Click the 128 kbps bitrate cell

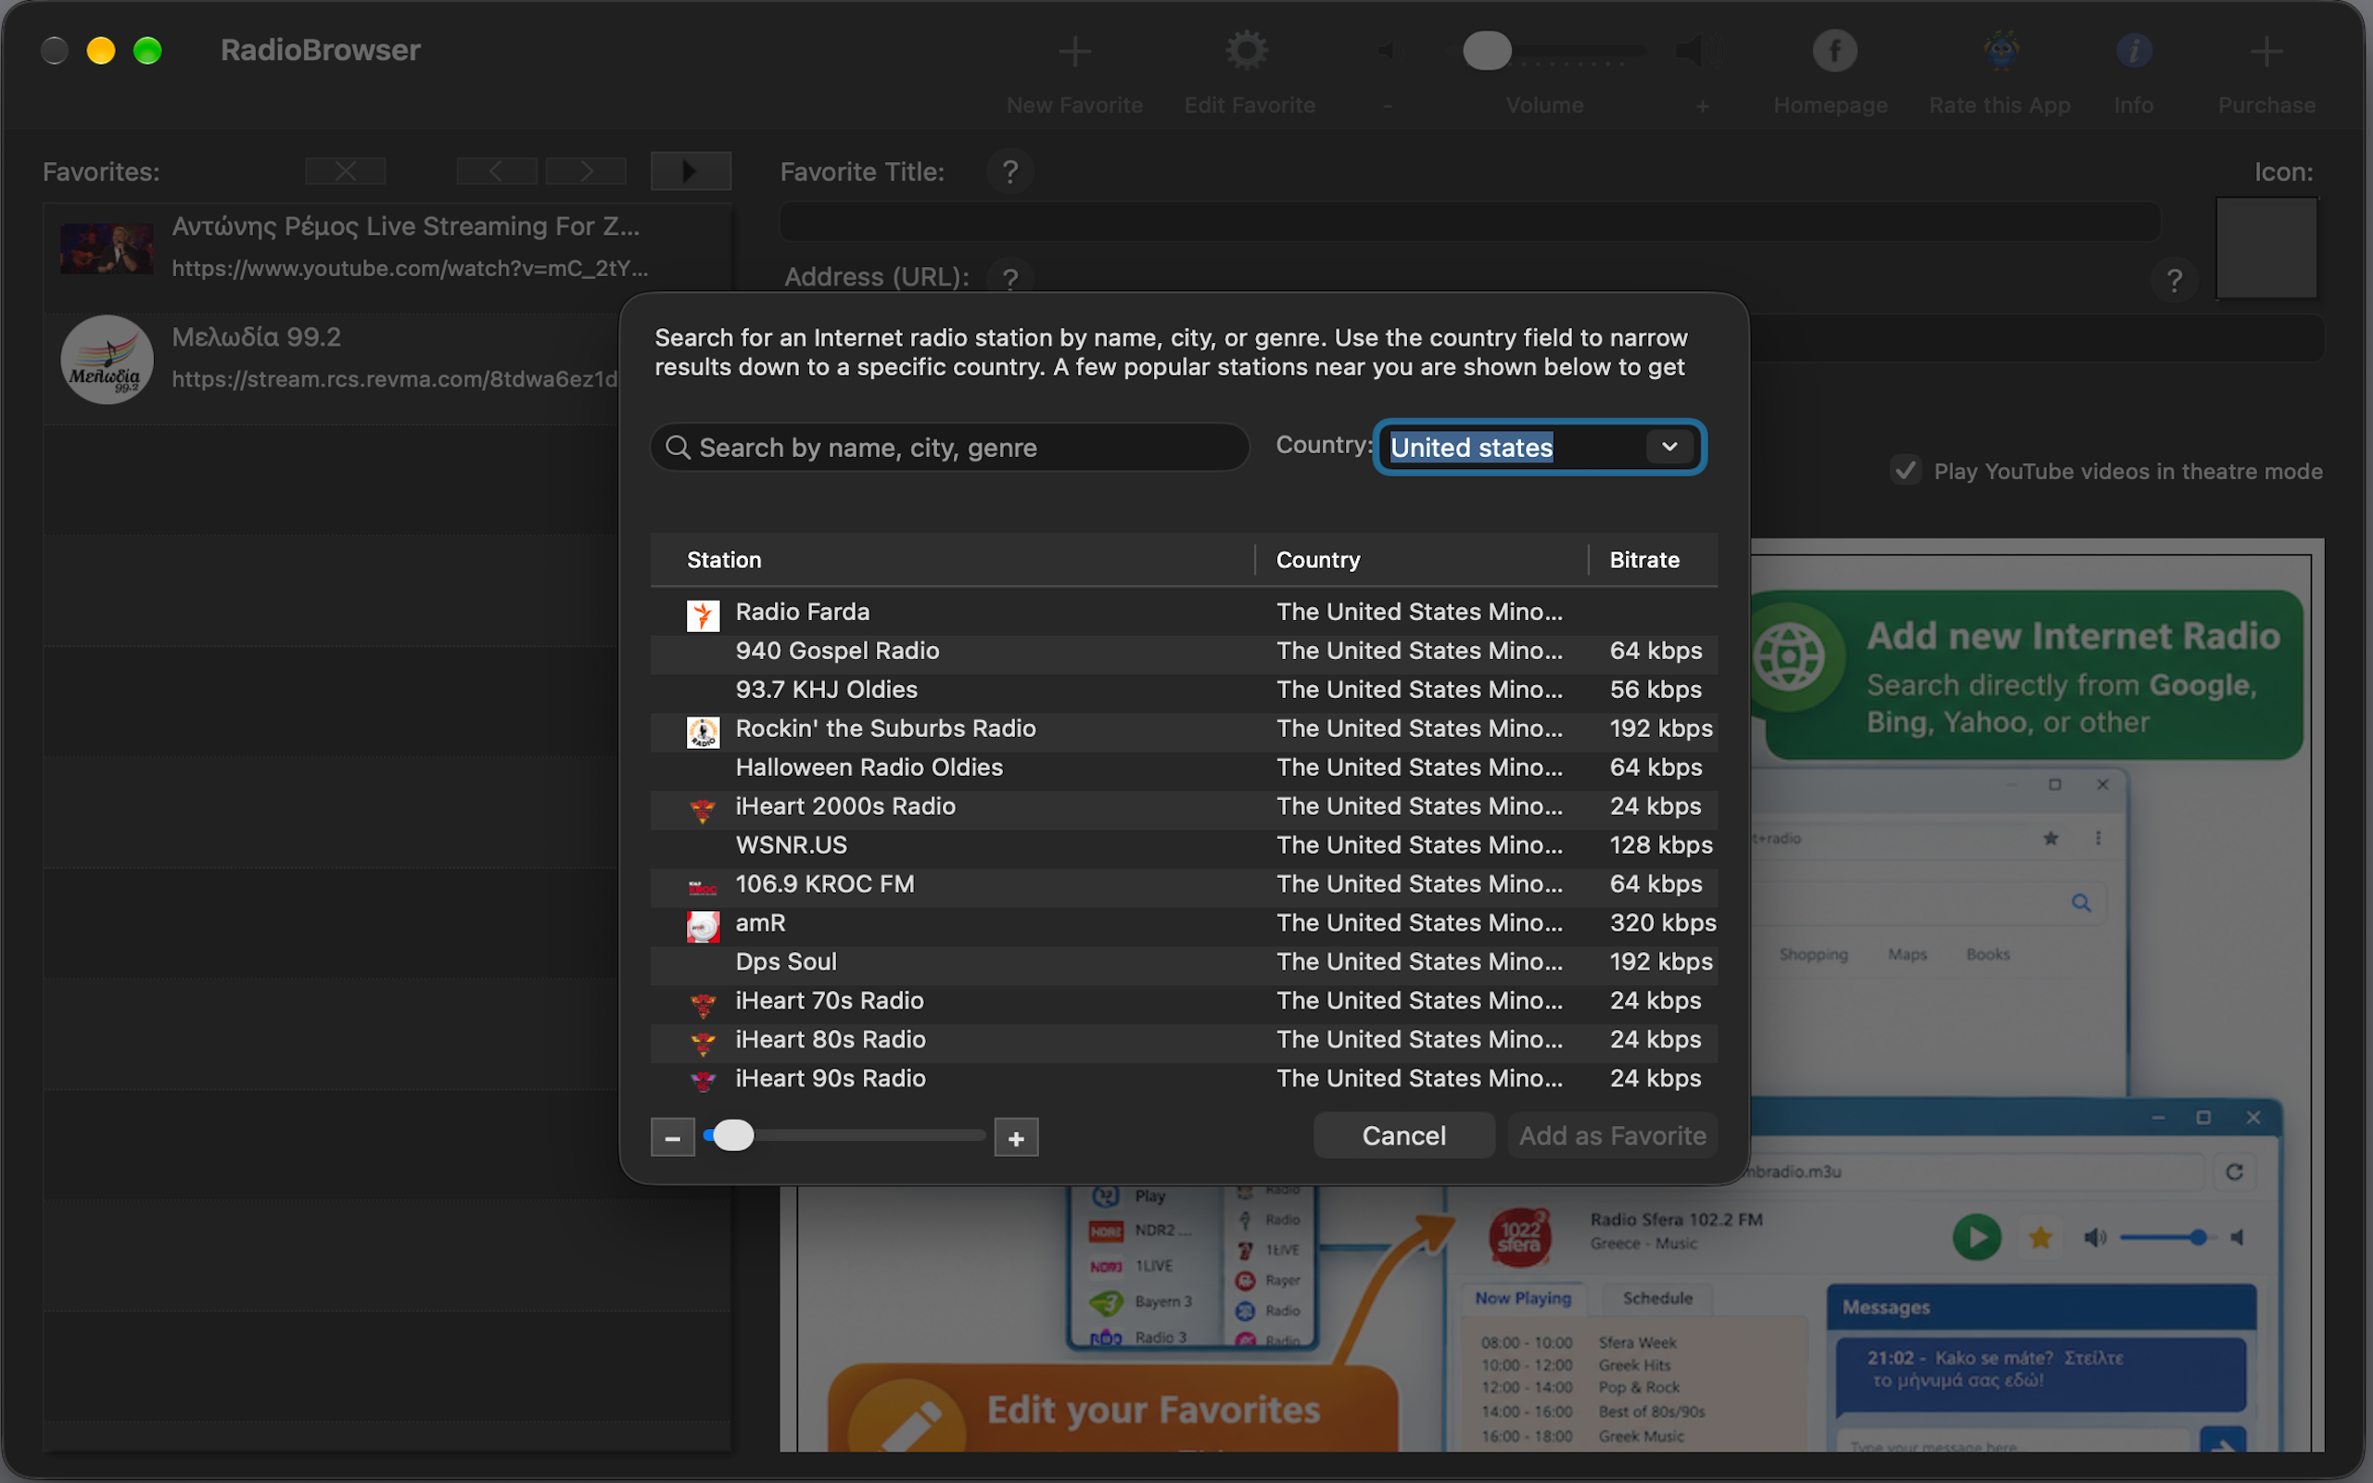click(1661, 845)
